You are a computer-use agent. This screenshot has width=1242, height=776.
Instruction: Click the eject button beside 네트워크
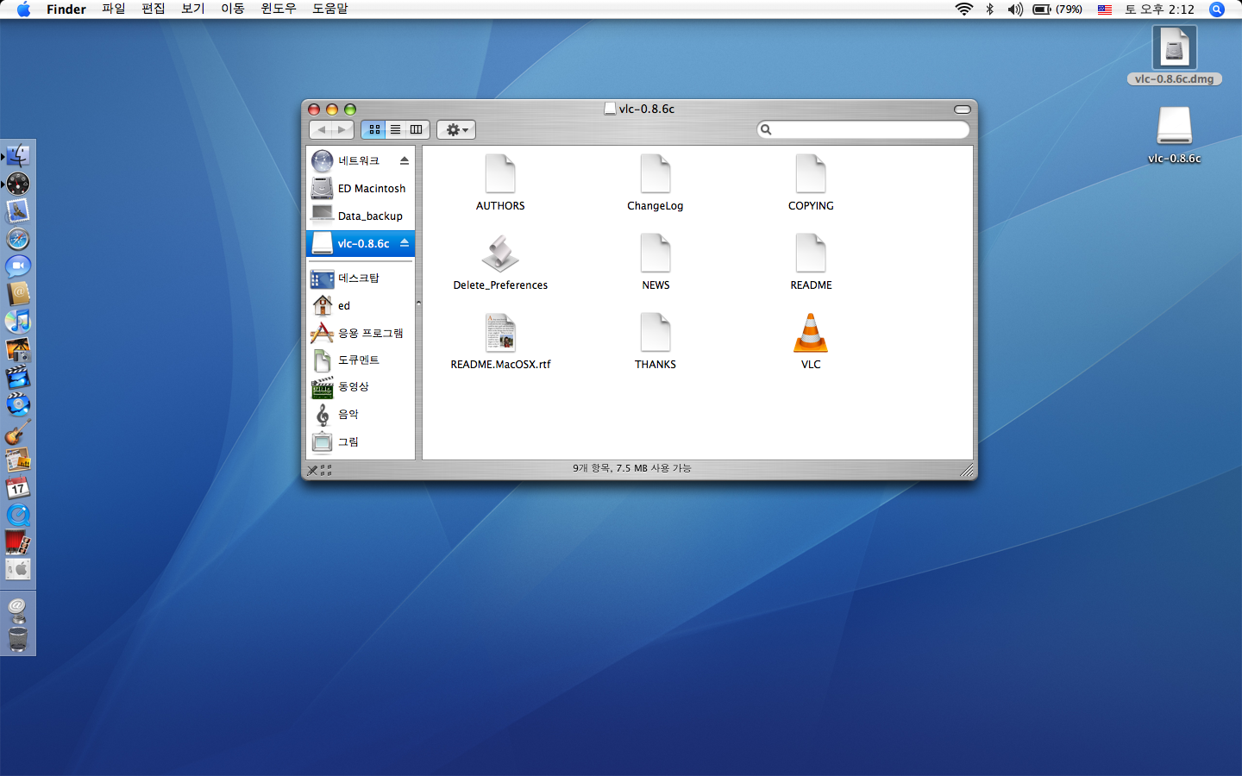pyautogui.click(x=405, y=160)
